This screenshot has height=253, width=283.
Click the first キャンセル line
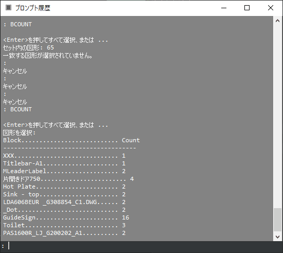(x=15, y=71)
